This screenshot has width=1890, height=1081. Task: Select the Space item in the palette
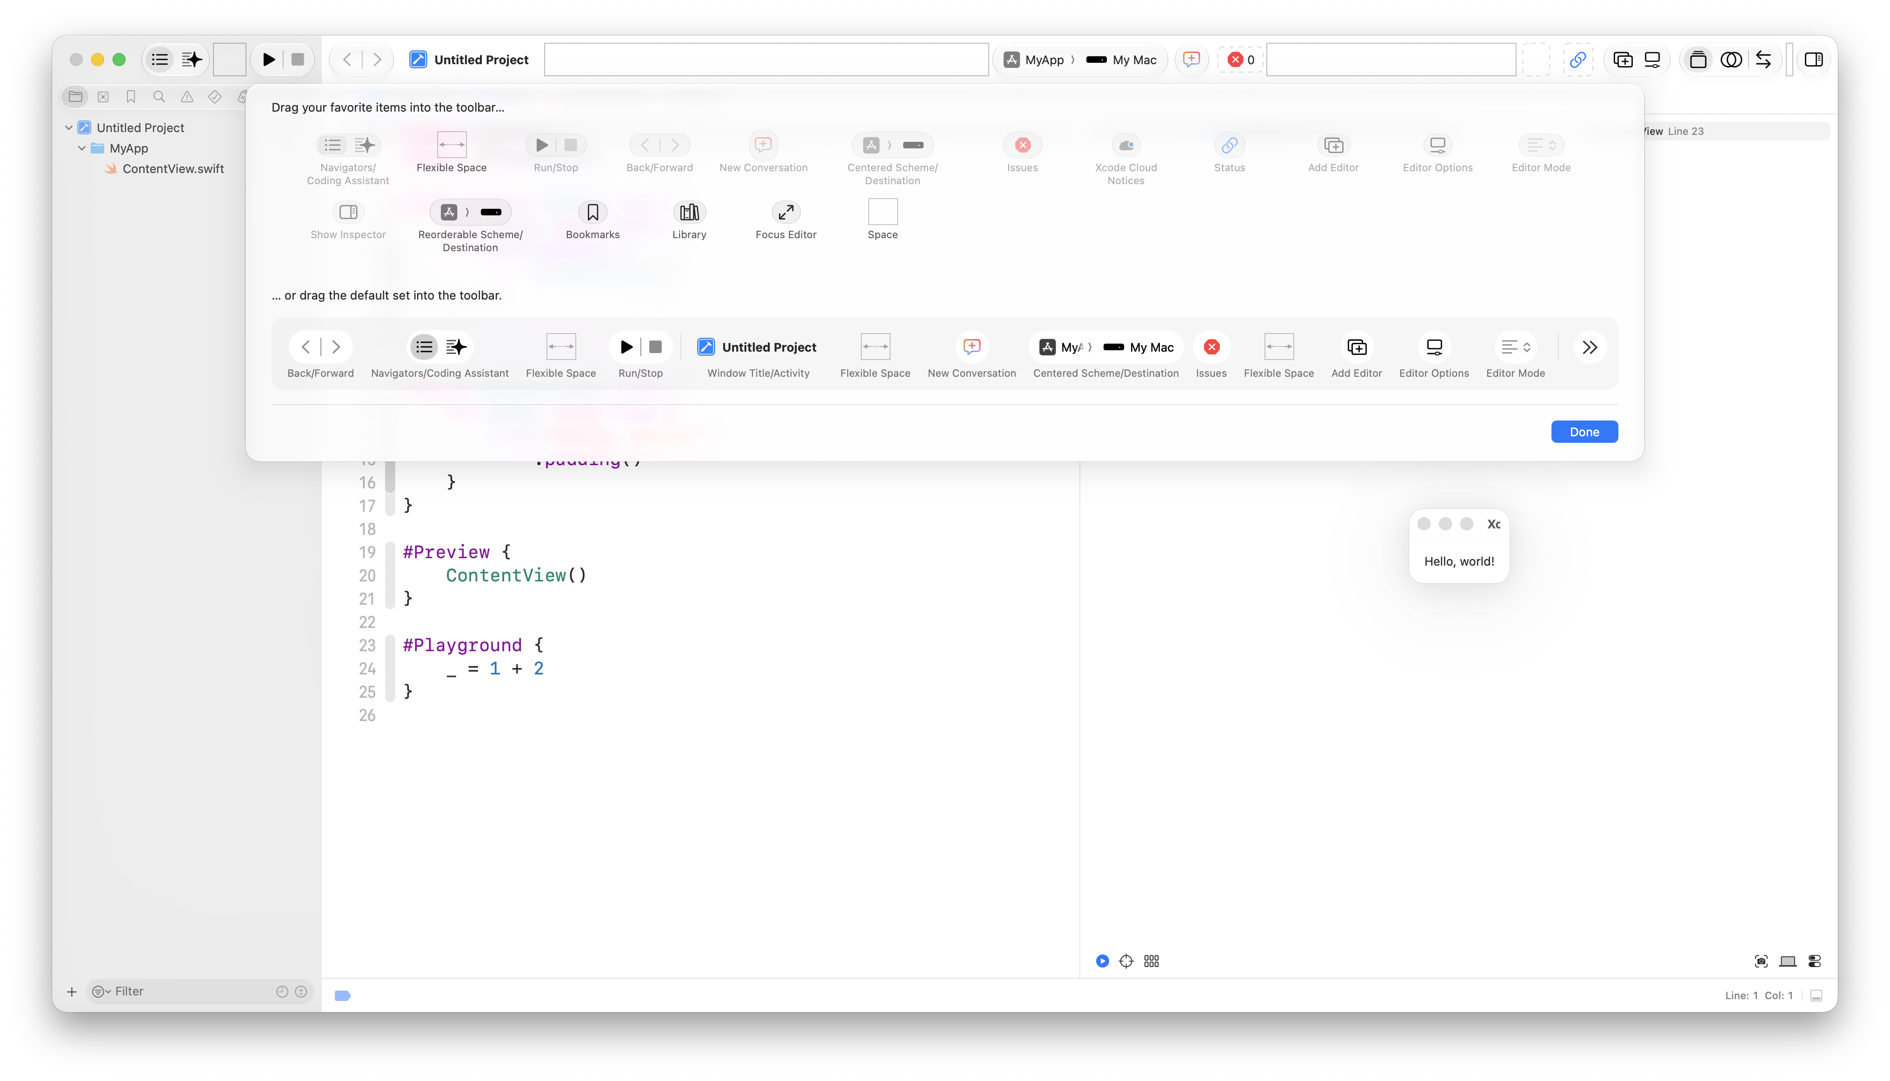click(x=882, y=220)
